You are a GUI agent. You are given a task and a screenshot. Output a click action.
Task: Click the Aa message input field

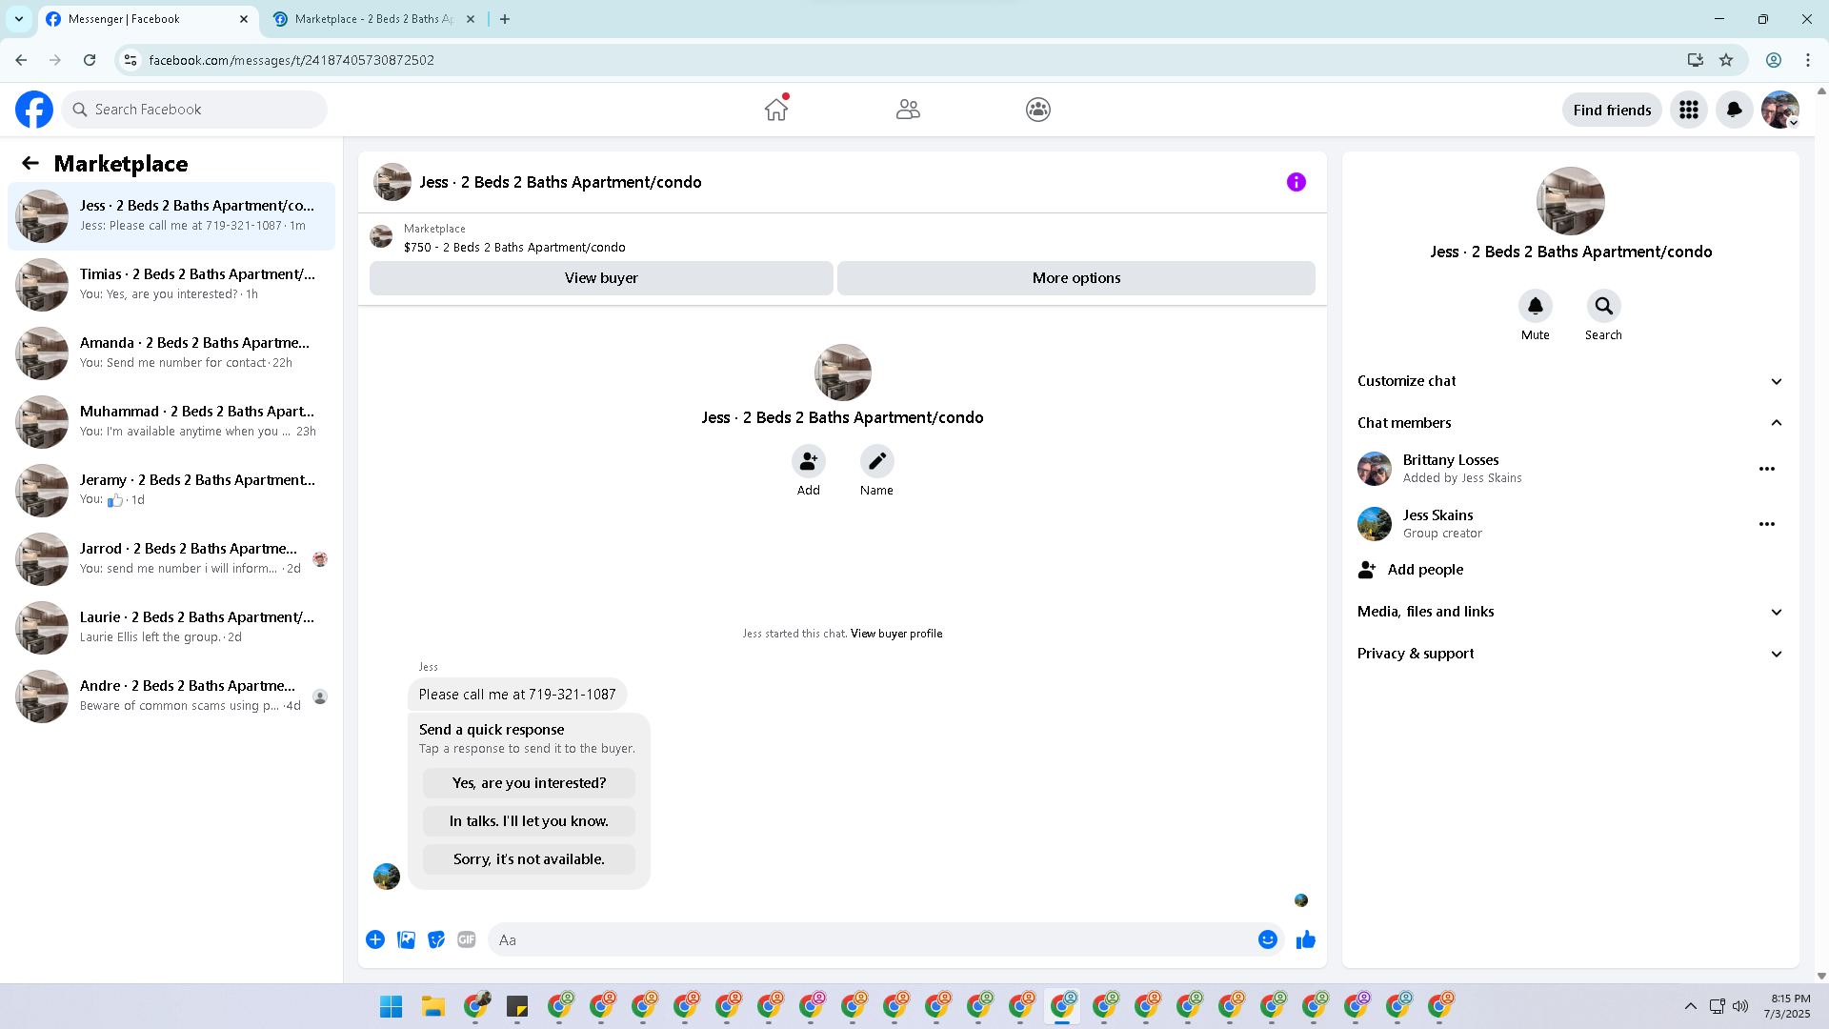coord(872,939)
